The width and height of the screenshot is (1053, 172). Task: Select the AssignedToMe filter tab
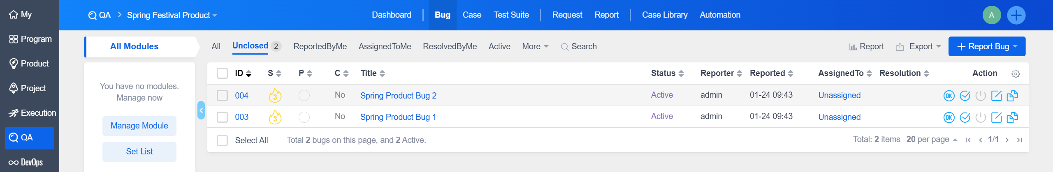point(385,46)
